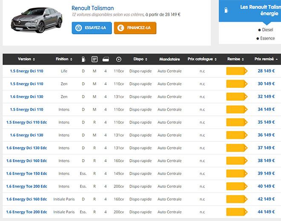Select the Diesel energy option

266,30
